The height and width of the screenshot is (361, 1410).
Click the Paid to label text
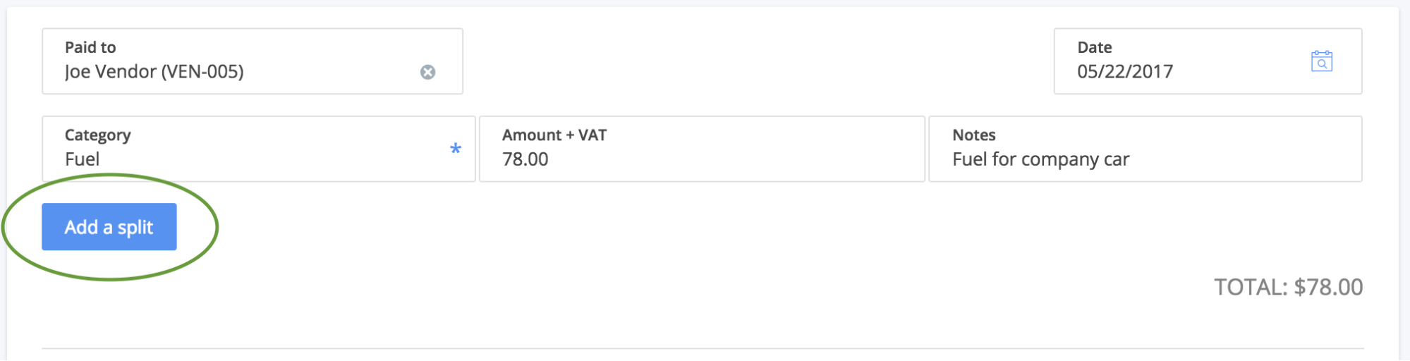pos(90,47)
